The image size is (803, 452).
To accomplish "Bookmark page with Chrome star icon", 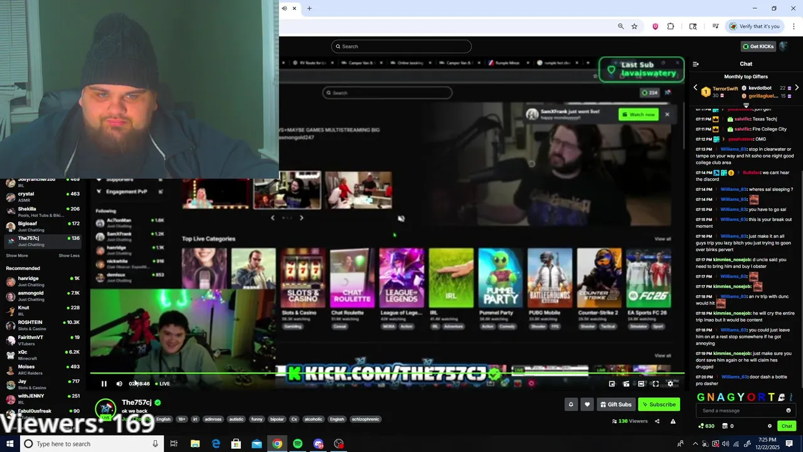I will 634,26.
